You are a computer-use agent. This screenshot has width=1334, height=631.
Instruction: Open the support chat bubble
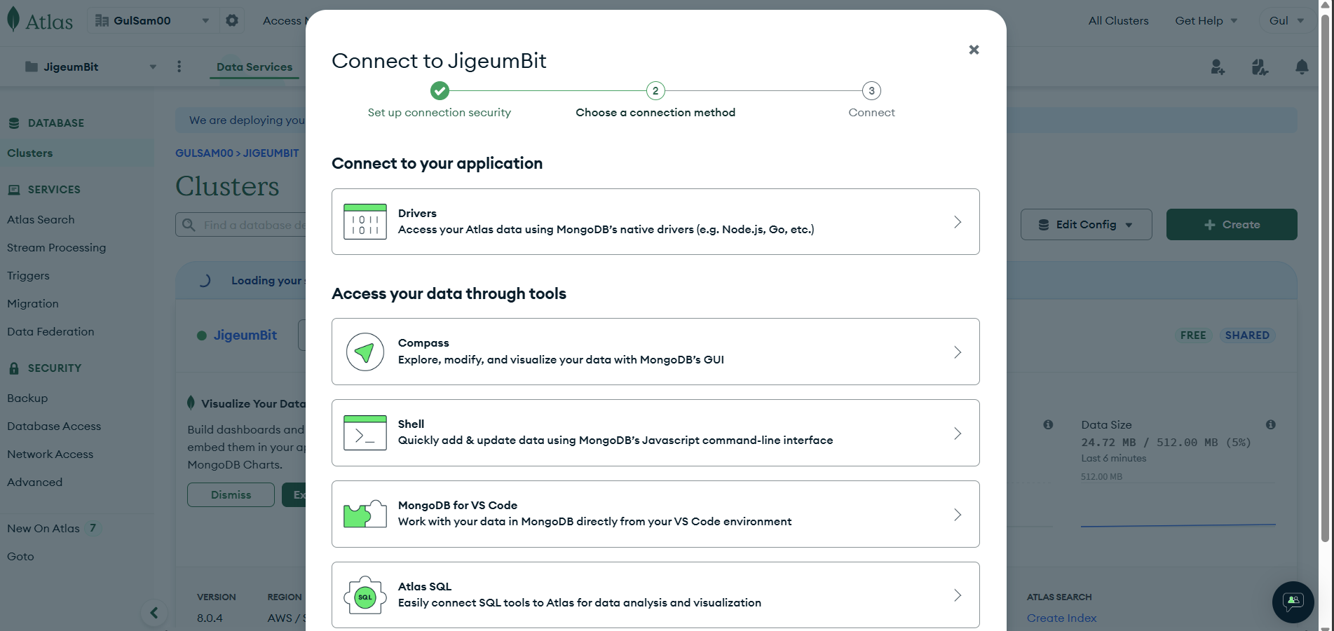(1293, 602)
